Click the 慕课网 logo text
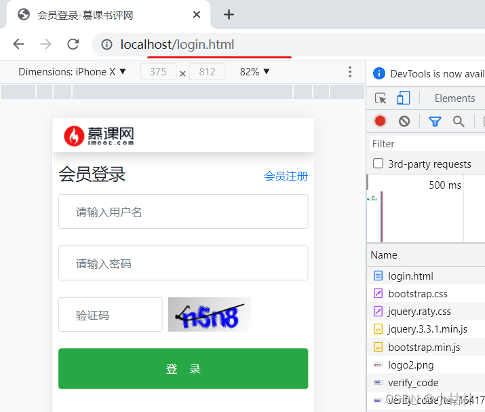 coord(111,136)
